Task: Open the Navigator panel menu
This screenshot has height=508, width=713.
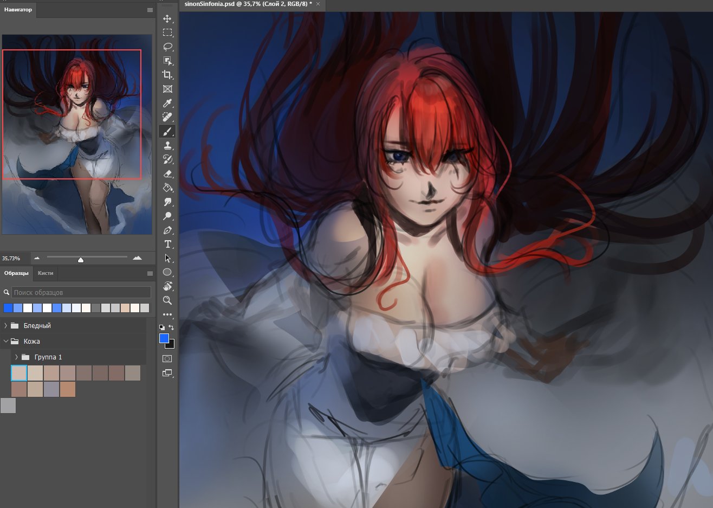Action: coord(150,10)
